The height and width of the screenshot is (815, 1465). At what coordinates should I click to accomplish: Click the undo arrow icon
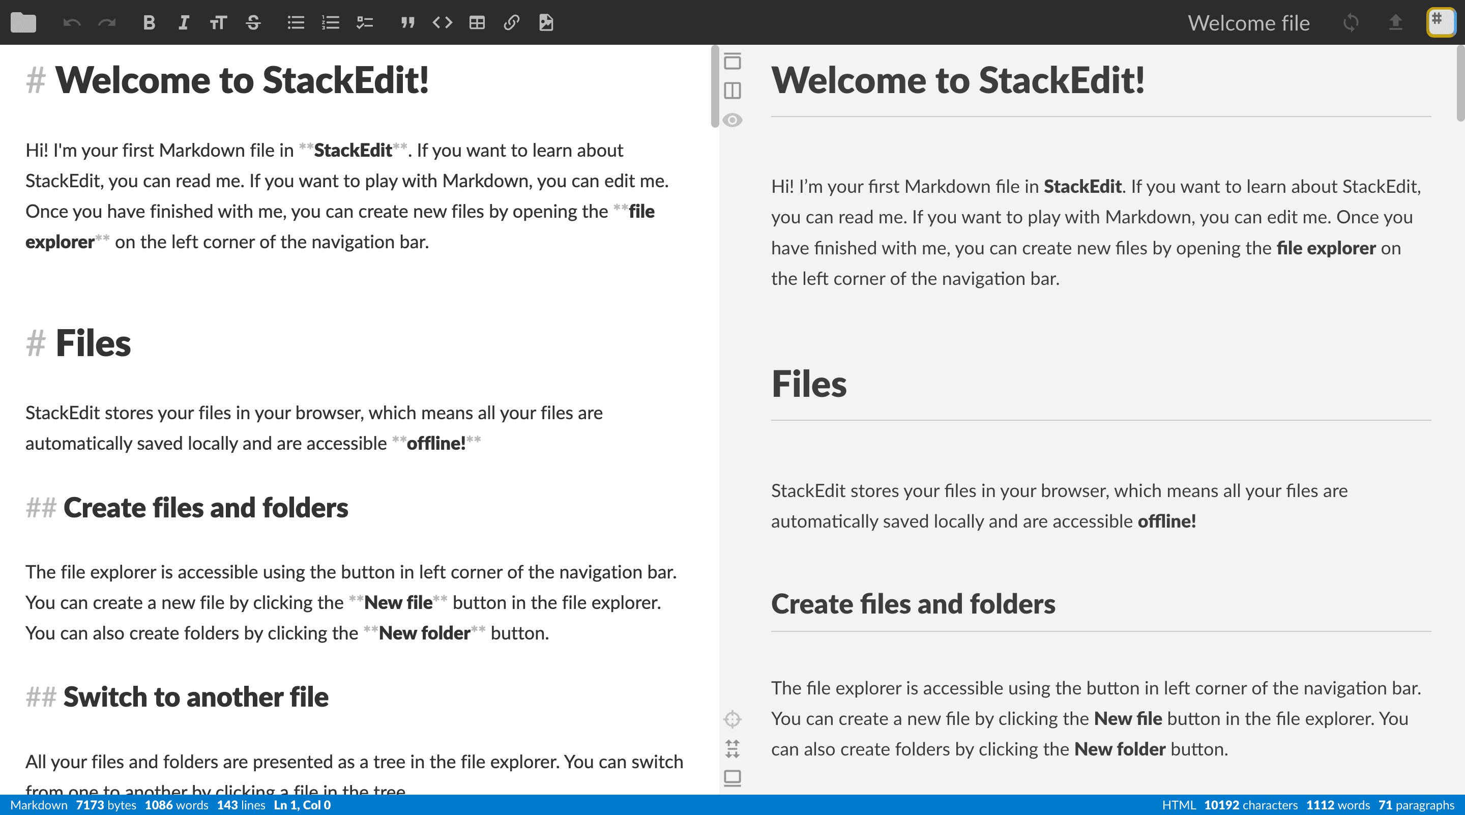tap(72, 23)
